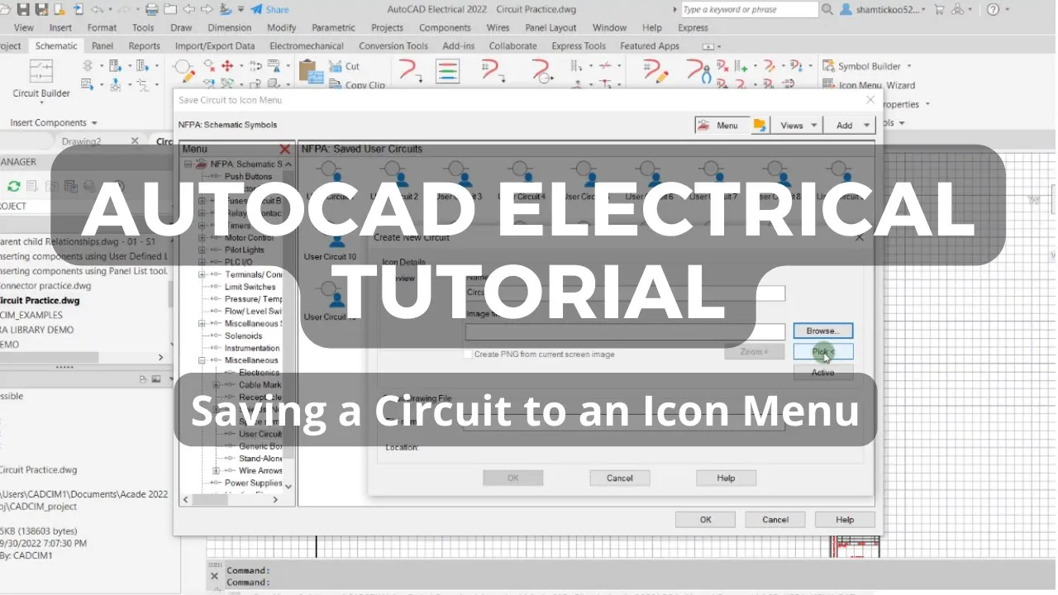Open the Add dropdown
Screen dimensions: 1058x595
[x=851, y=126]
